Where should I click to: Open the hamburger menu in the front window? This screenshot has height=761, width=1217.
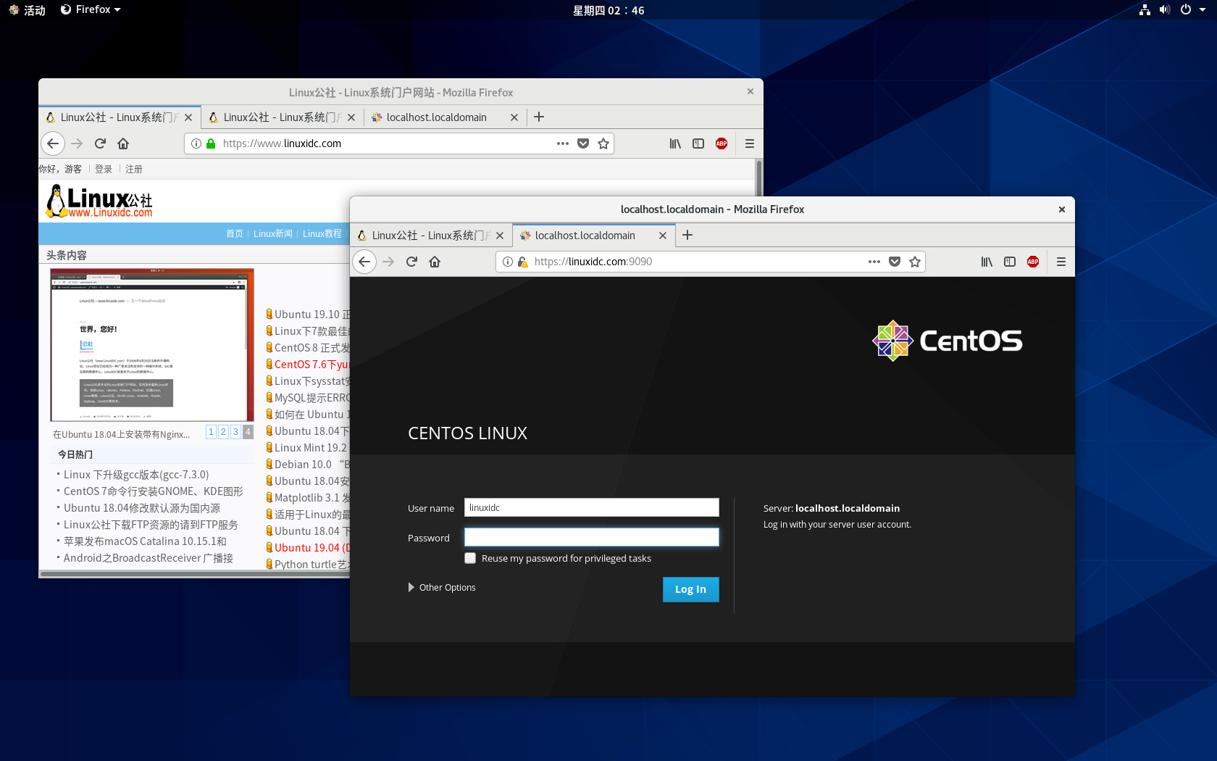coord(1061,262)
